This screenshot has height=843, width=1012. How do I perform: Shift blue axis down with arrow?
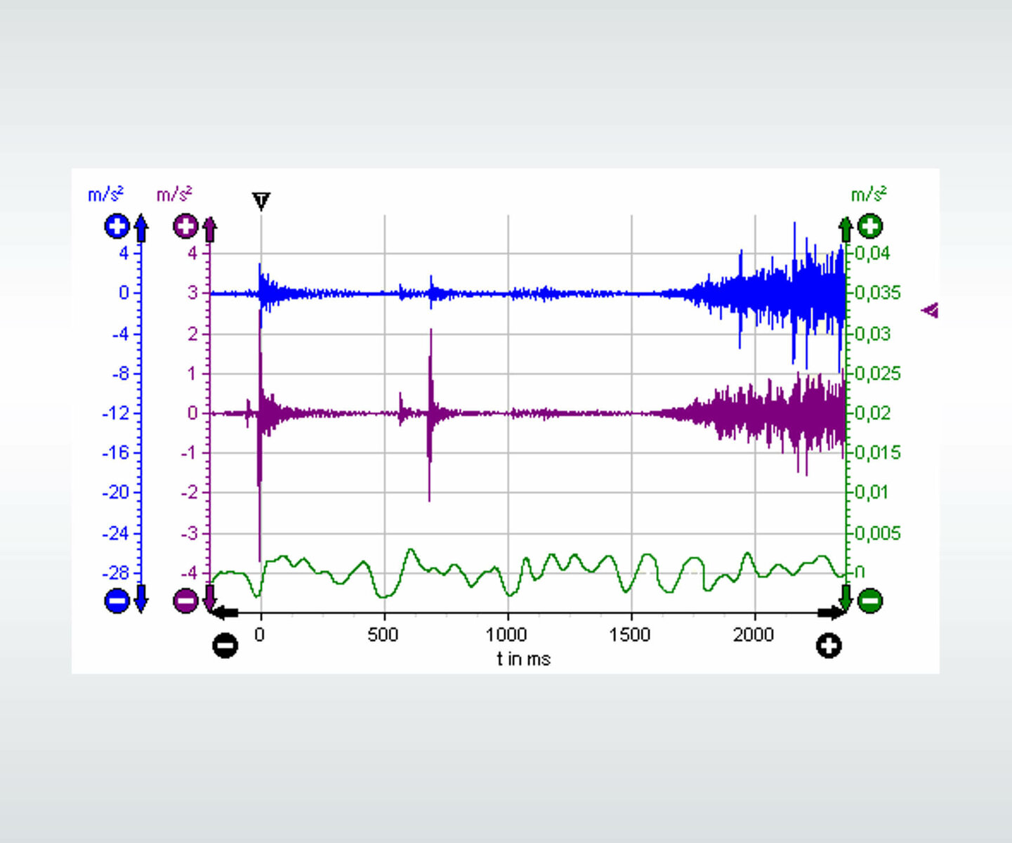pos(141,598)
